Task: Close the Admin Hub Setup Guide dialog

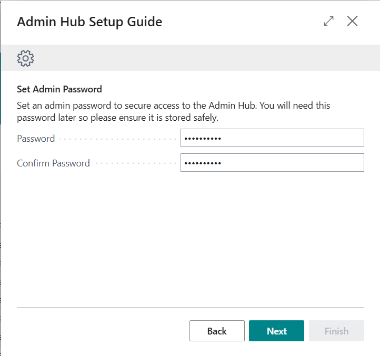Action: pos(352,21)
